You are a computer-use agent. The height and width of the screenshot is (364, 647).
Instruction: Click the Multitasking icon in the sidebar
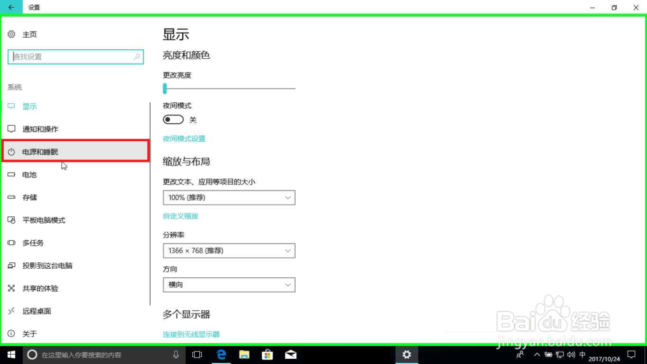click(12, 242)
